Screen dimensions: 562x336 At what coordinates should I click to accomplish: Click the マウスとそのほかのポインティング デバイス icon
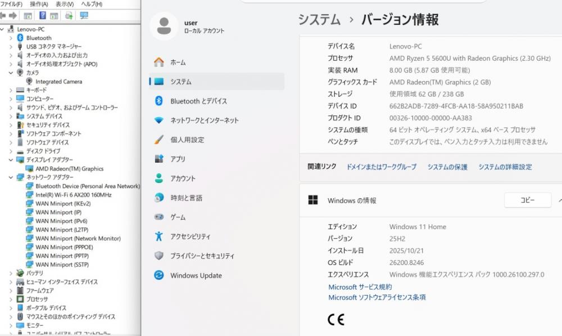tap(20, 317)
